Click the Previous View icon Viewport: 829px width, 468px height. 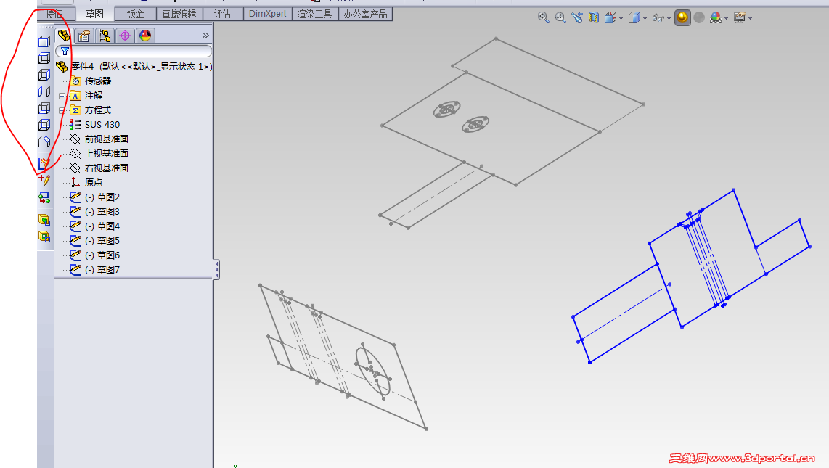[577, 17]
